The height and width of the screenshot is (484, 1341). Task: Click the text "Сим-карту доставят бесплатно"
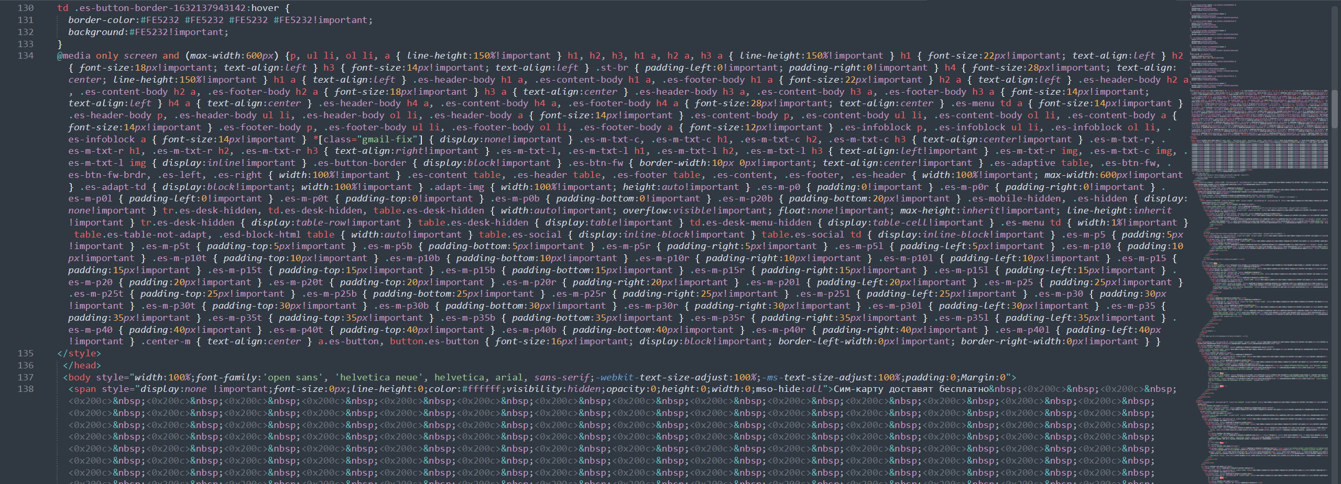(x=911, y=389)
